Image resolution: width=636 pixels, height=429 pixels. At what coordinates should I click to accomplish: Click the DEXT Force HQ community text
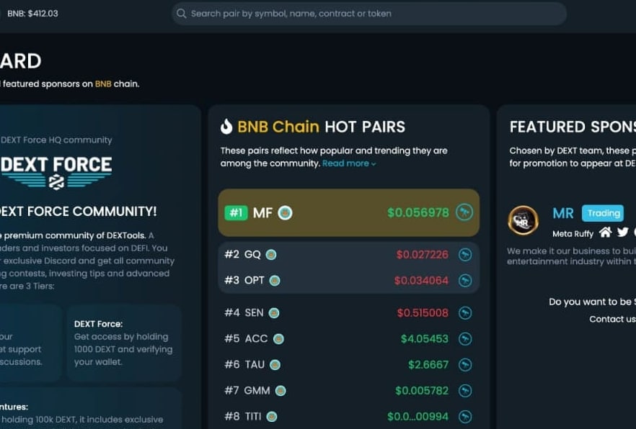tap(56, 140)
